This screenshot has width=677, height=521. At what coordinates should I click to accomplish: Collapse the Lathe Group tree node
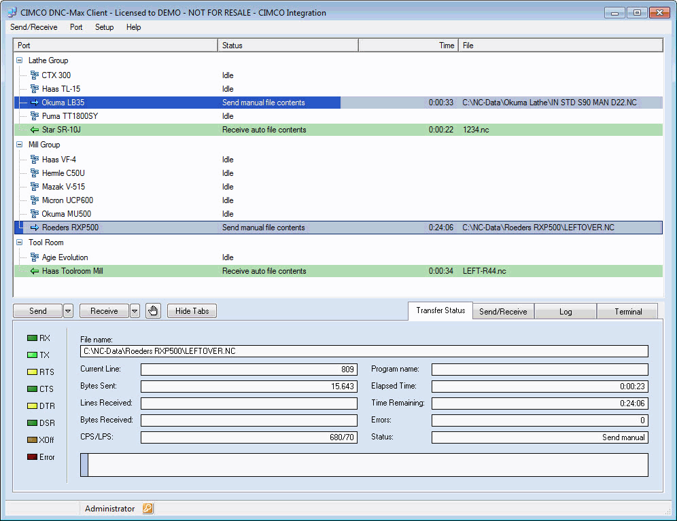coord(20,60)
